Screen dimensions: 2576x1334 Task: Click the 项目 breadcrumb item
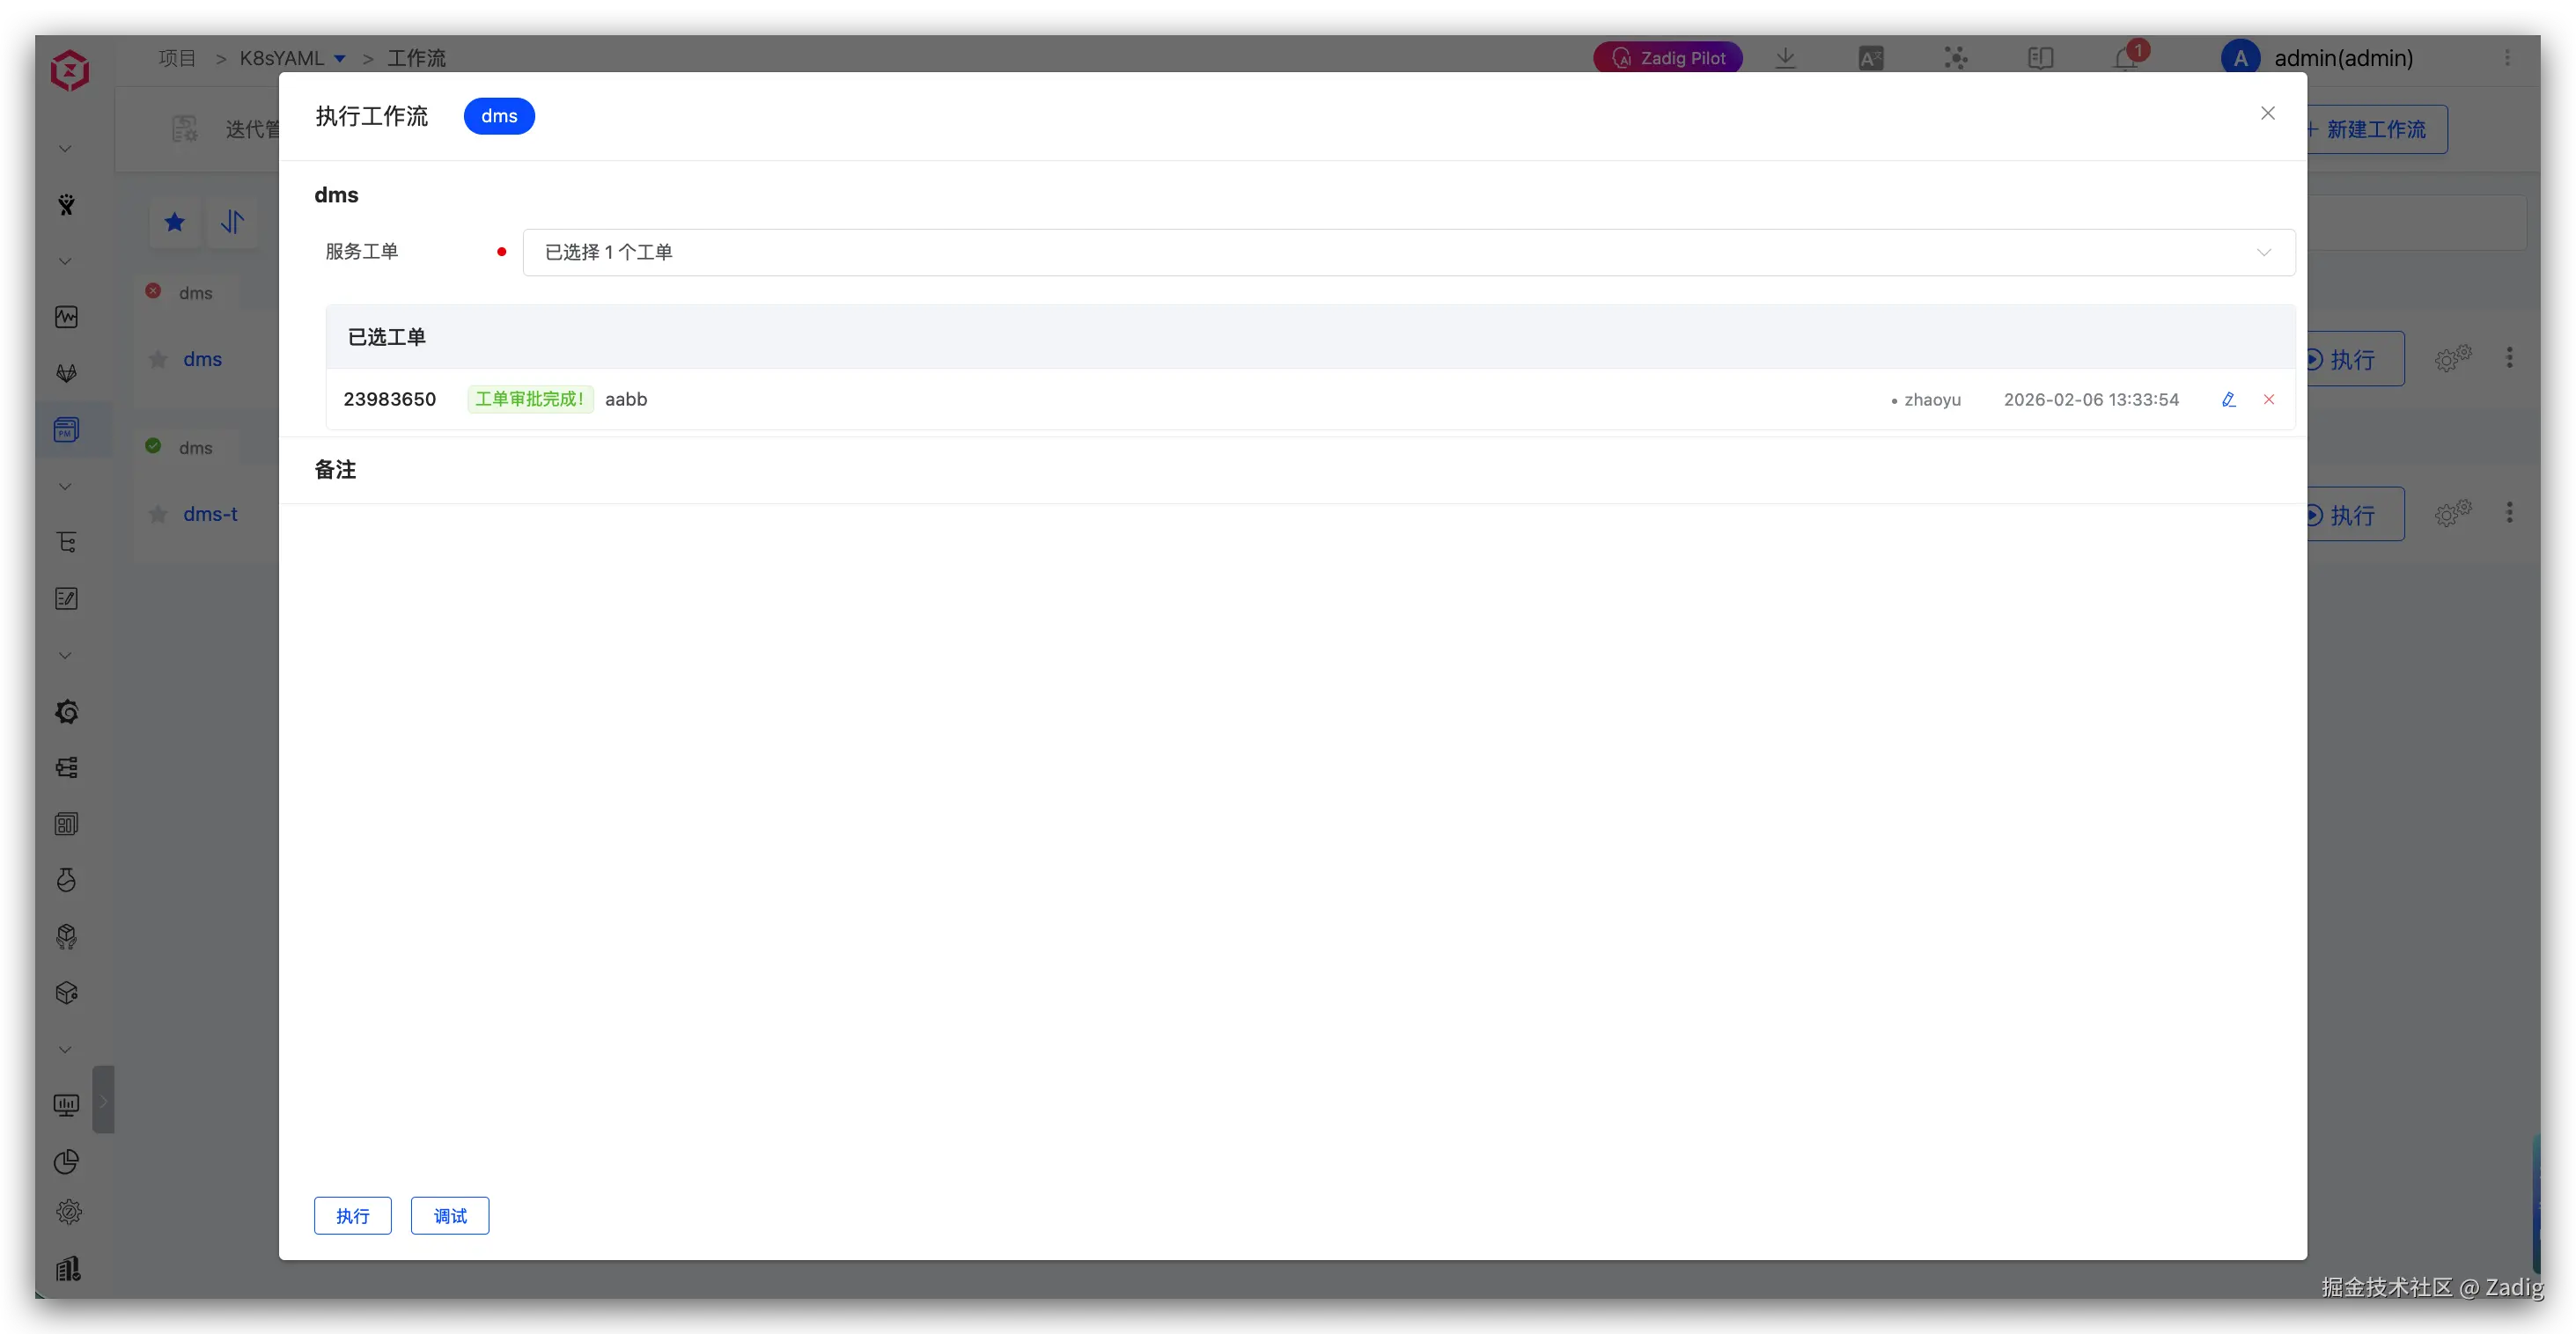[x=177, y=58]
